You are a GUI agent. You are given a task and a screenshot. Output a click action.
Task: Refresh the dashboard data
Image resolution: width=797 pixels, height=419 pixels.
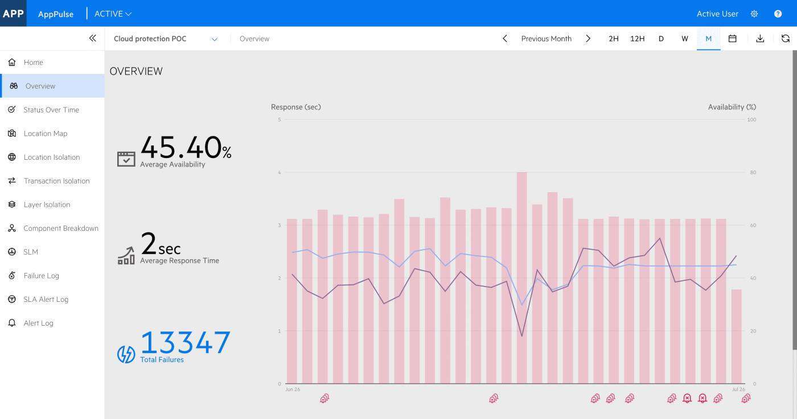tap(785, 39)
